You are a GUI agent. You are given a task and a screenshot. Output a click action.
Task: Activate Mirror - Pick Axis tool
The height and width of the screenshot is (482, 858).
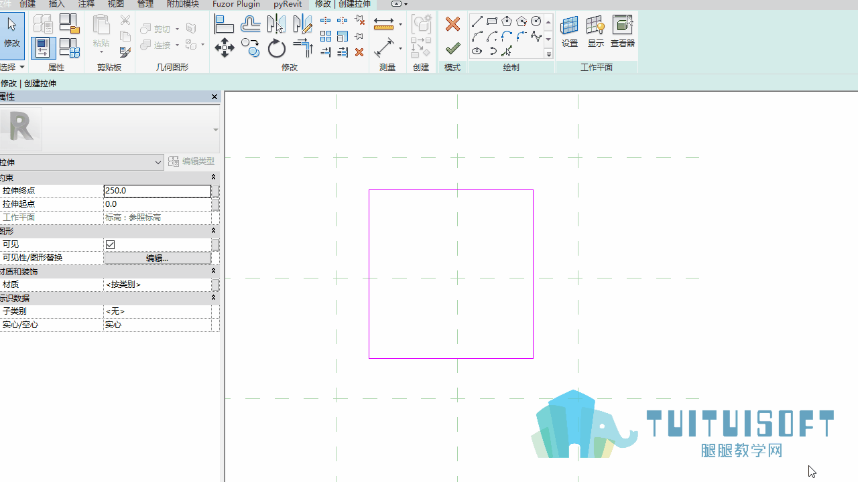276,25
